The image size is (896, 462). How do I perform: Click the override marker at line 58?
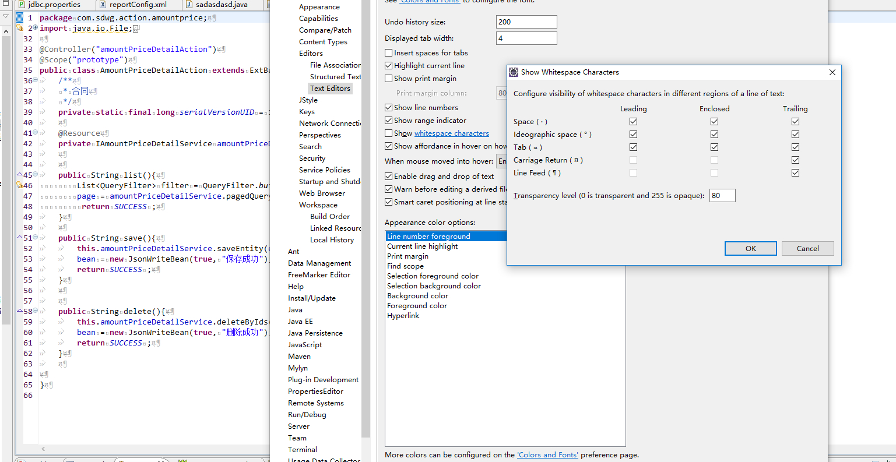20,311
